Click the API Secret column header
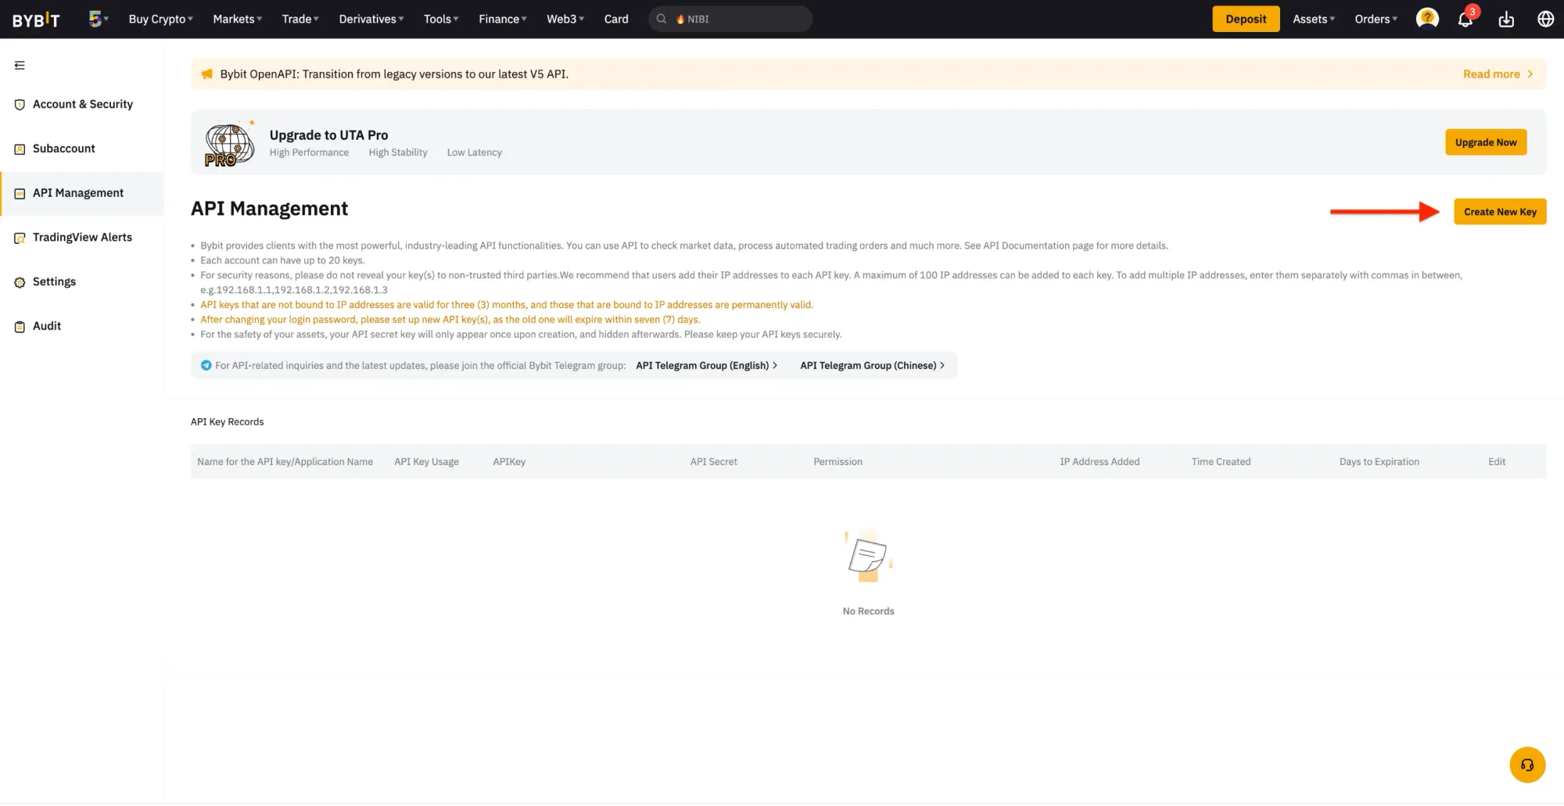Viewport: 1564px width, 806px height. pyautogui.click(x=713, y=462)
